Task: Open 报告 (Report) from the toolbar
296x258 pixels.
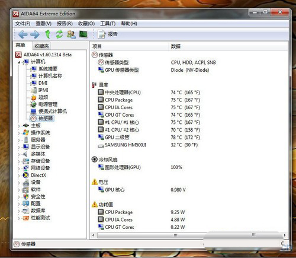Action: [107, 34]
